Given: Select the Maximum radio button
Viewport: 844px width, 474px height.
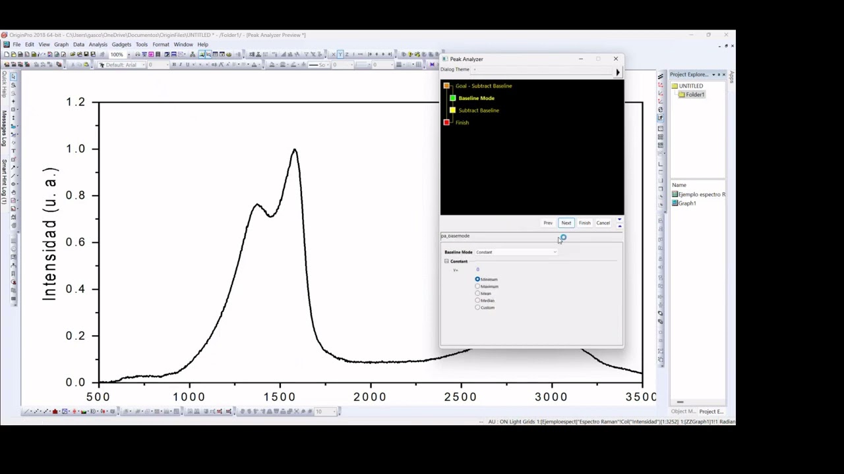Looking at the screenshot, I should (x=477, y=286).
